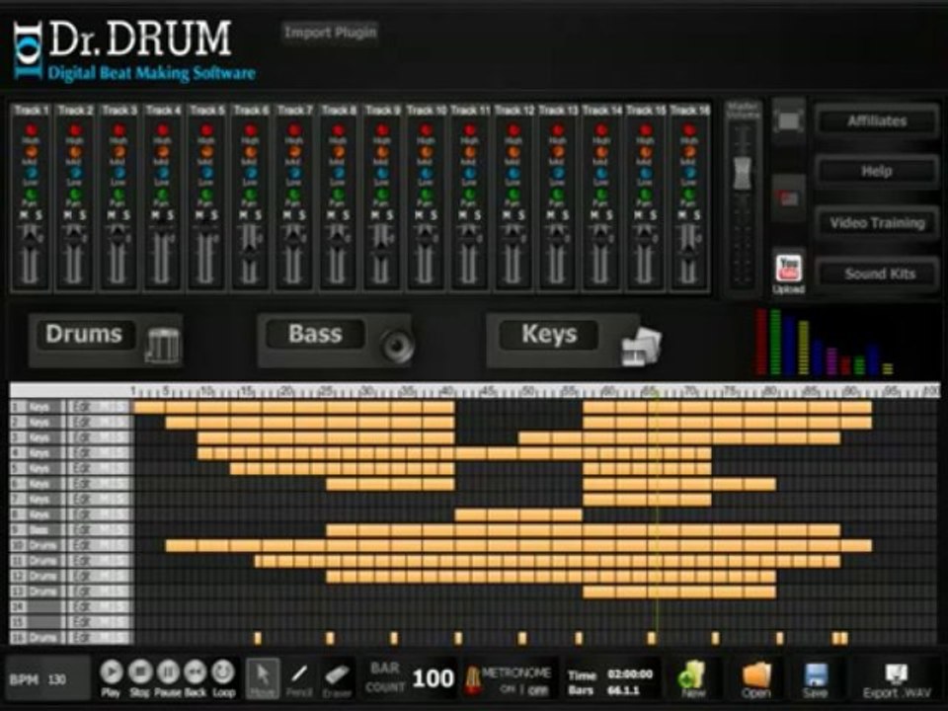Select the Pencil tool
This screenshot has width=948, height=711.
299,677
